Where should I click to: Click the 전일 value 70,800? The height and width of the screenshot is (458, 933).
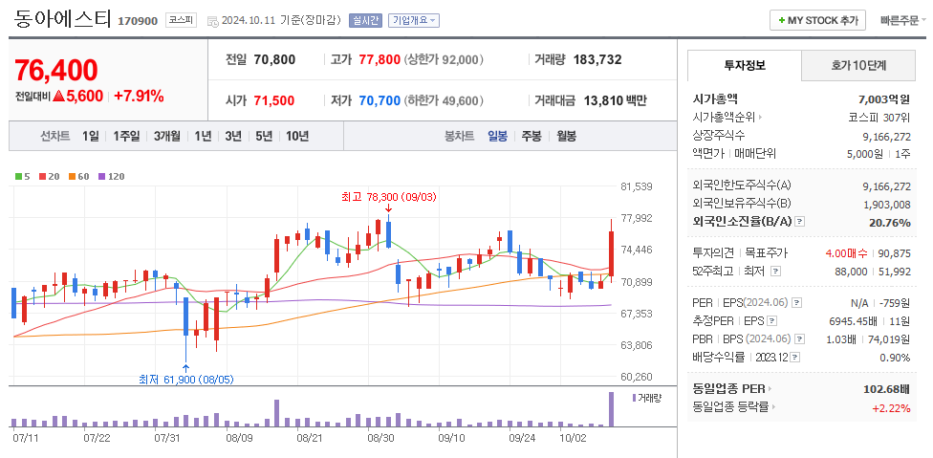point(274,59)
